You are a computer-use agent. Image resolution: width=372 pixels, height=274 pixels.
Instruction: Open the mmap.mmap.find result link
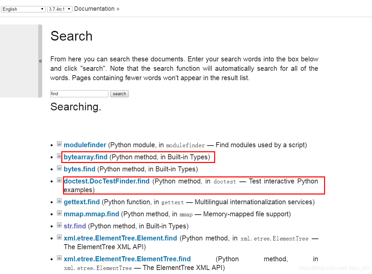(x=91, y=214)
